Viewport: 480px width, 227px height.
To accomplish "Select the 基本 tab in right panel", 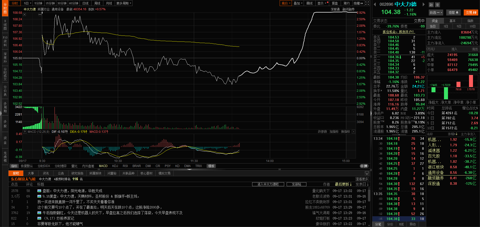I will (452, 21).
